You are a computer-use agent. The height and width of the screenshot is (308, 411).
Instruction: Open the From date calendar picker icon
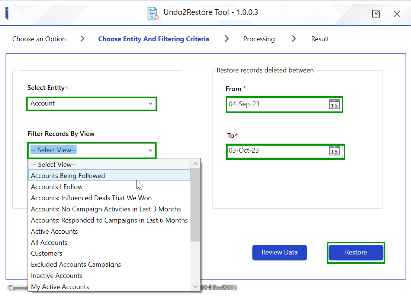pos(334,104)
